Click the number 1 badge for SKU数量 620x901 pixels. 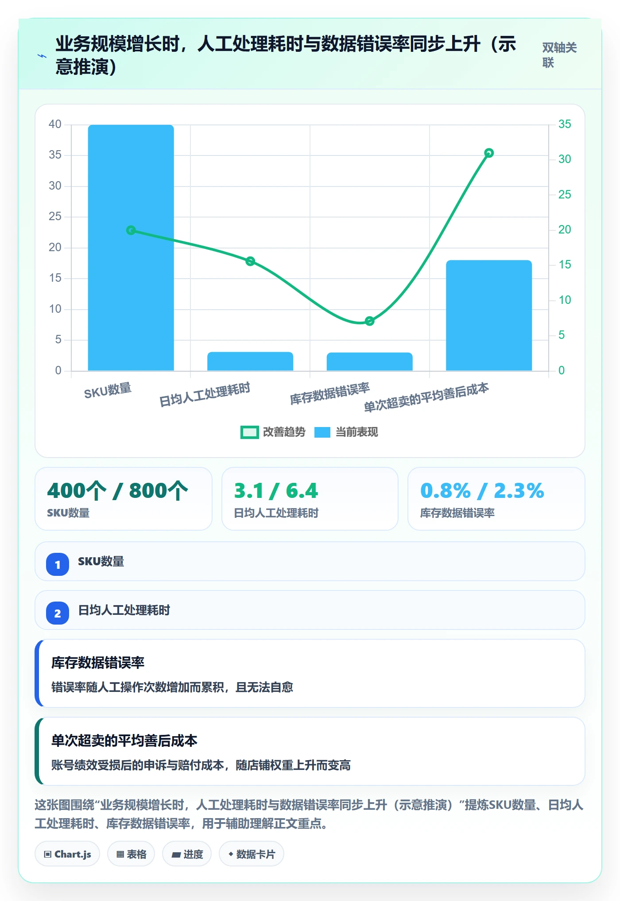[x=58, y=564]
